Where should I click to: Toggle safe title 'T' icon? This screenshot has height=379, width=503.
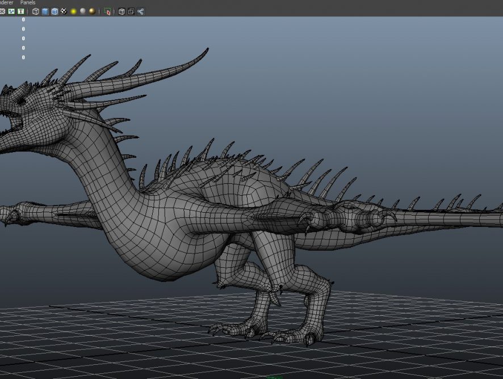click(21, 11)
